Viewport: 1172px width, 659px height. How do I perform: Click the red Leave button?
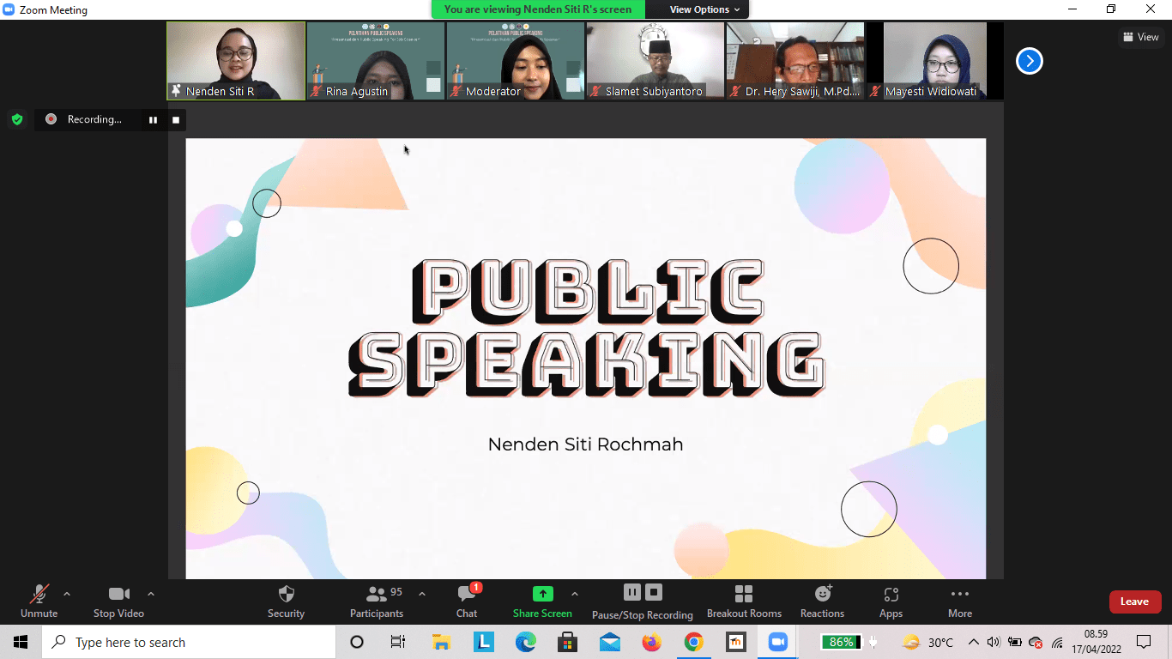(1134, 602)
